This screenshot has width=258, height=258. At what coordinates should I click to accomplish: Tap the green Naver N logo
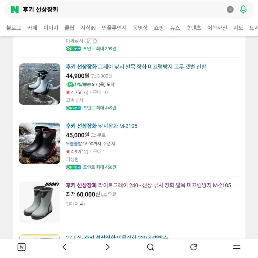(15, 9)
